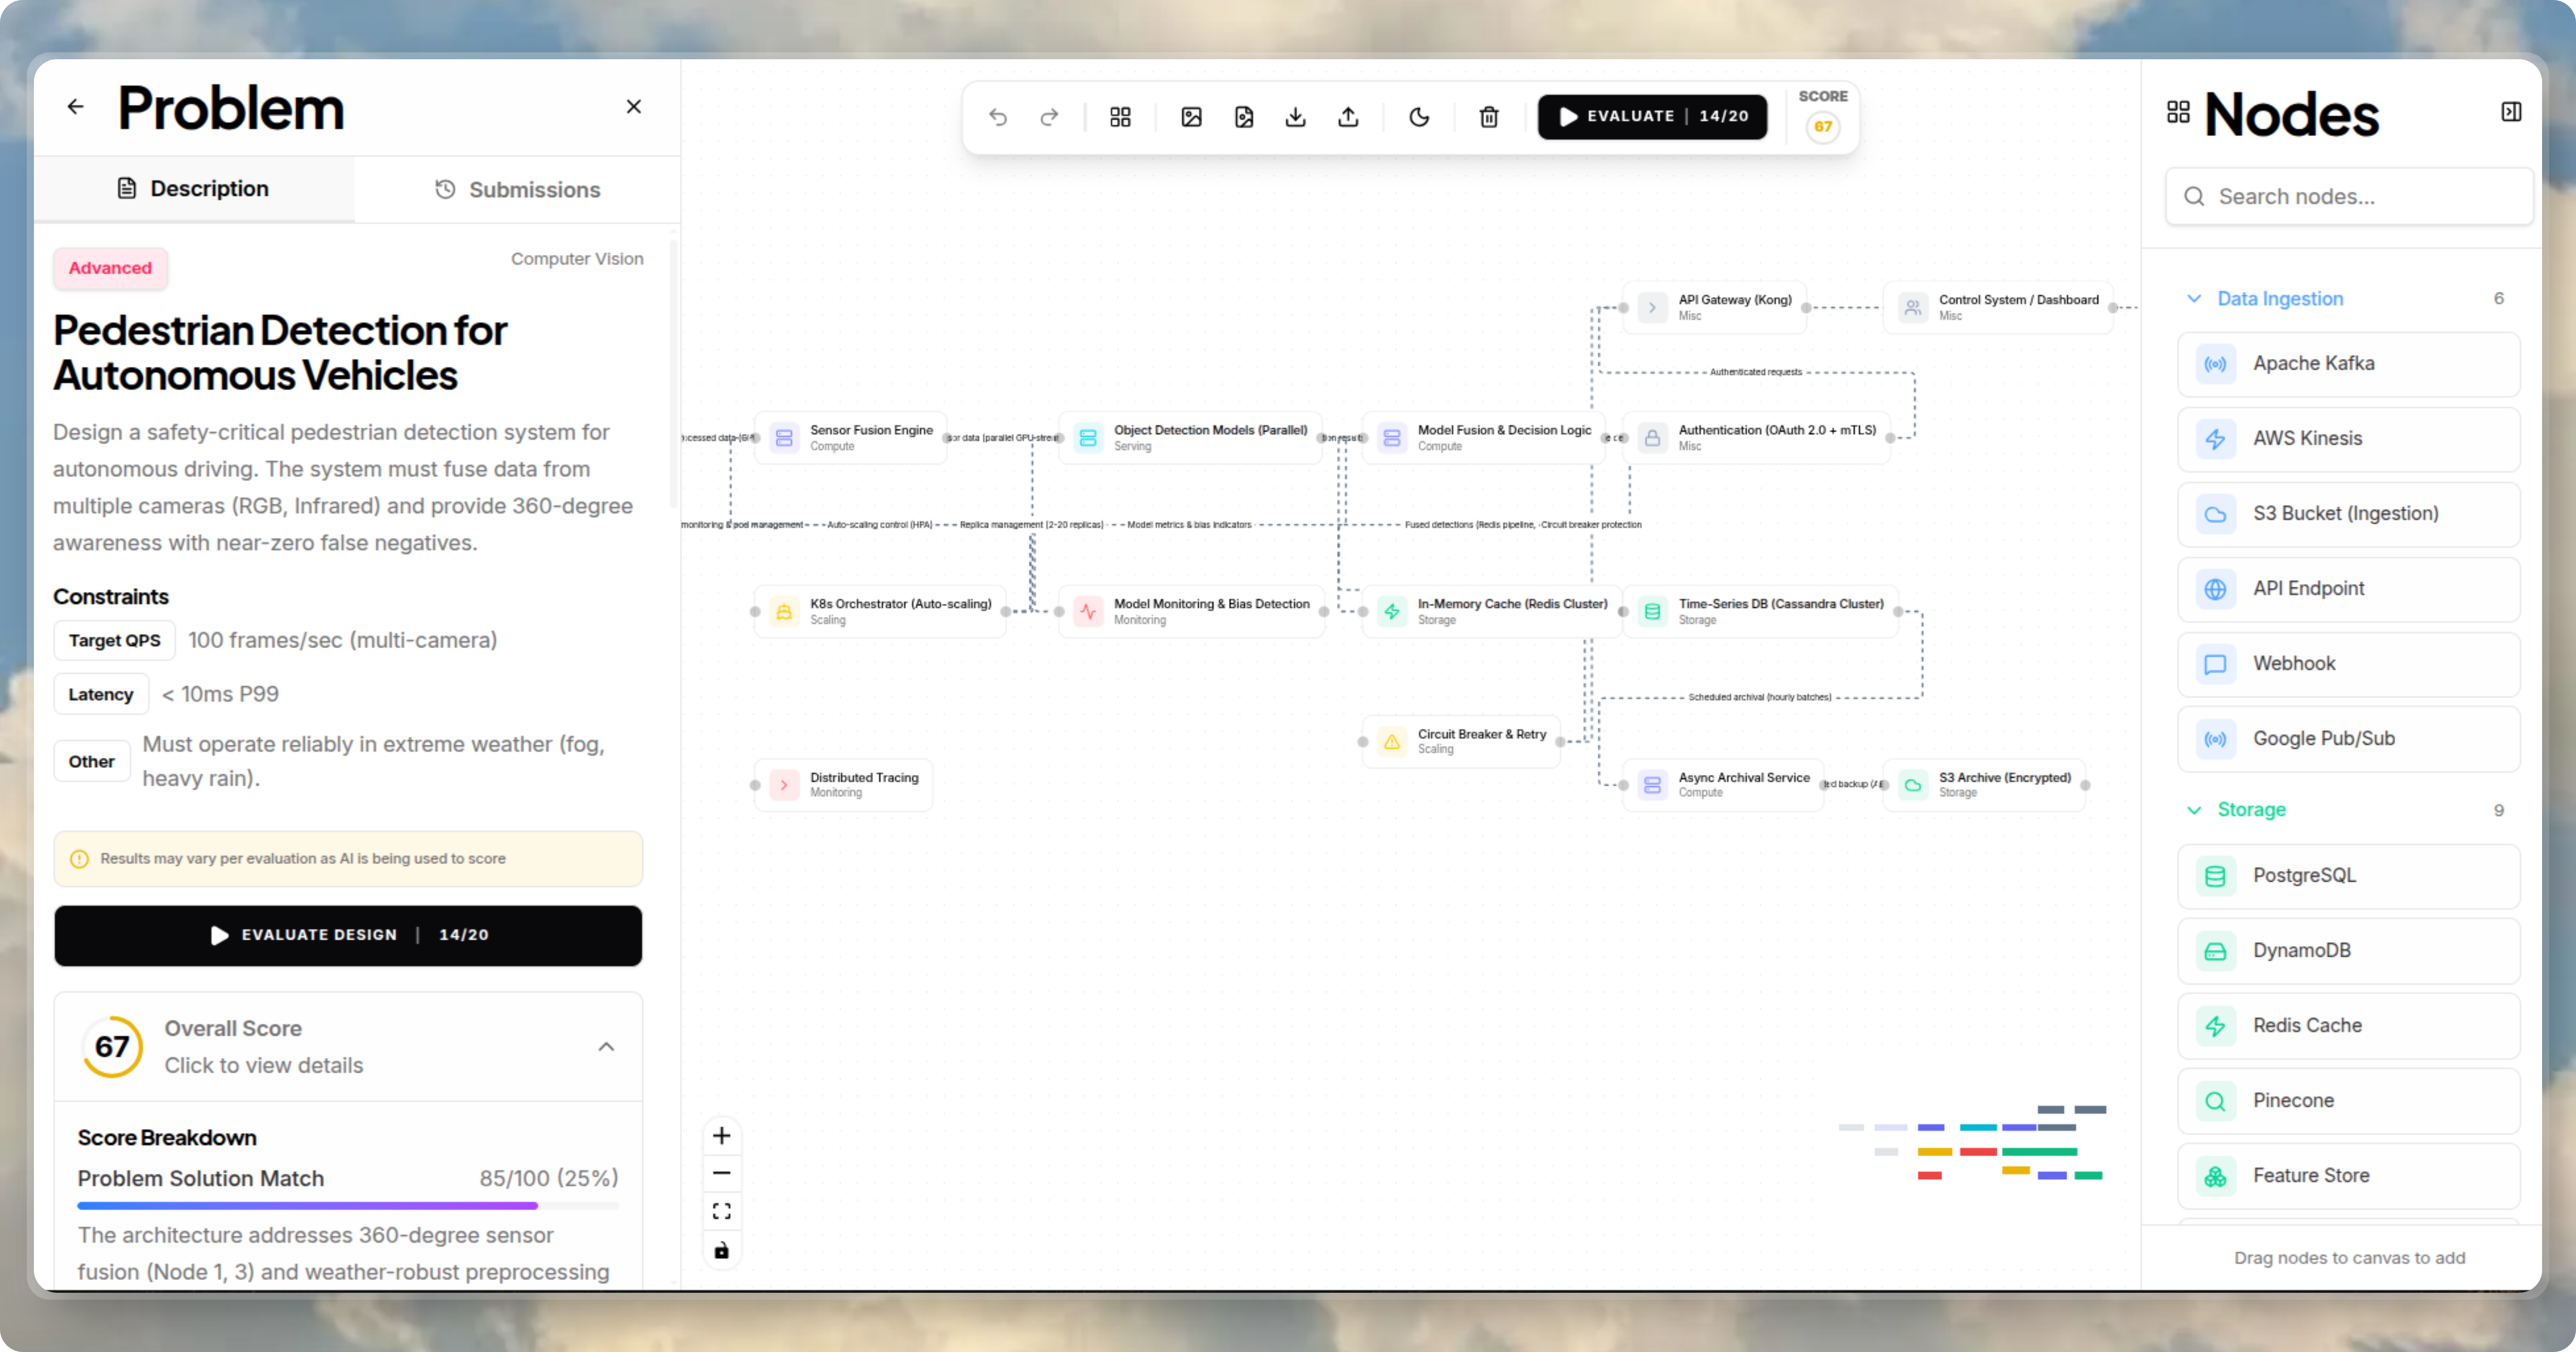2576x1352 pixels.
Task: Zoom in using the plus control
Action: click(x=722, y=1135)
